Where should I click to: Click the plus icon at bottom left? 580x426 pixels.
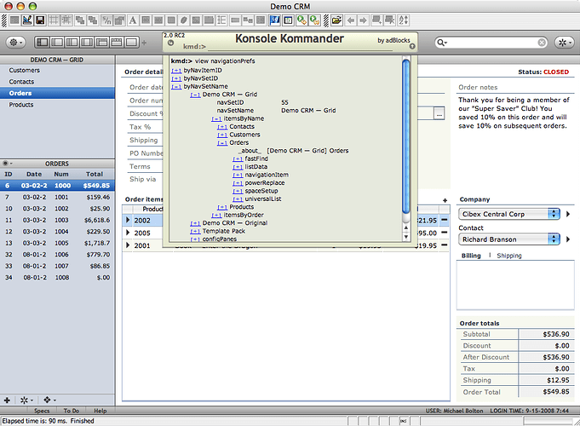8,399
